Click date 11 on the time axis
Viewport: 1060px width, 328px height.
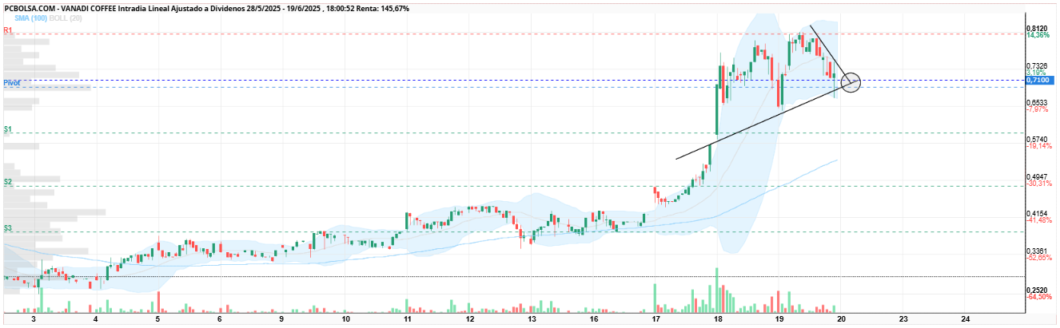(408, 318)
